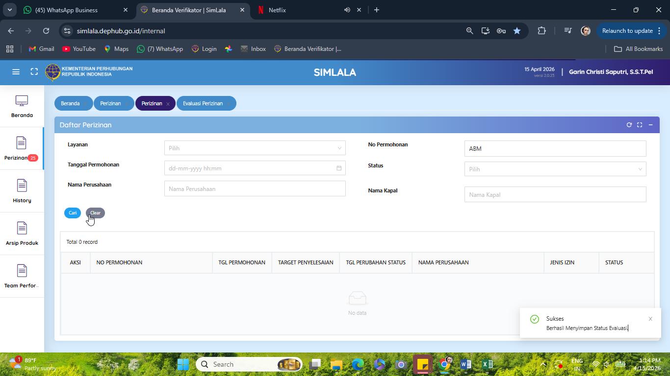
Task: Open Team Performance in the sidebar
Action: click(x=22, y=277)
